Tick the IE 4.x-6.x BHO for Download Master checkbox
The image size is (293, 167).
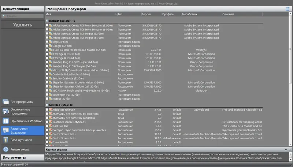(47, 50)
